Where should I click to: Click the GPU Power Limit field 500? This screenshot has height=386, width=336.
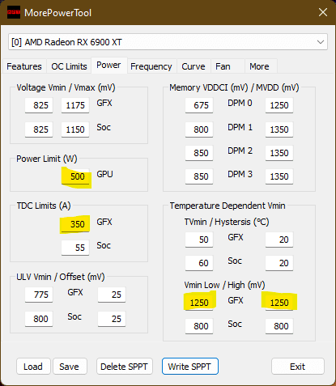point(75,176)
